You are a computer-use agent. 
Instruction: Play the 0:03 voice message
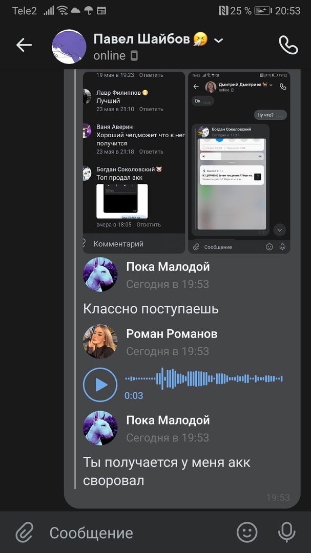[x=100, y=385]
